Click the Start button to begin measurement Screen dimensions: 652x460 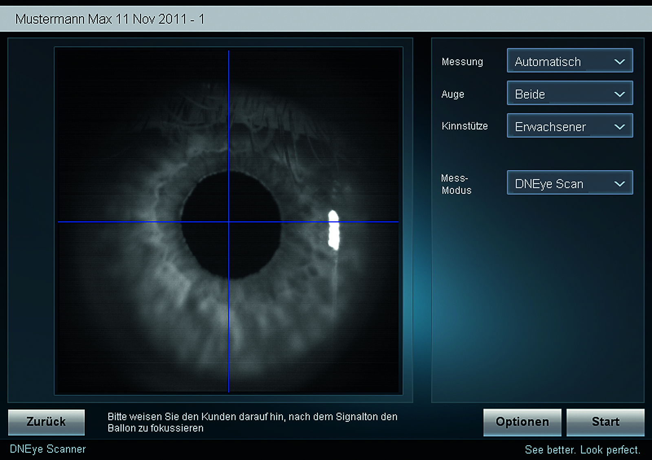606,422
